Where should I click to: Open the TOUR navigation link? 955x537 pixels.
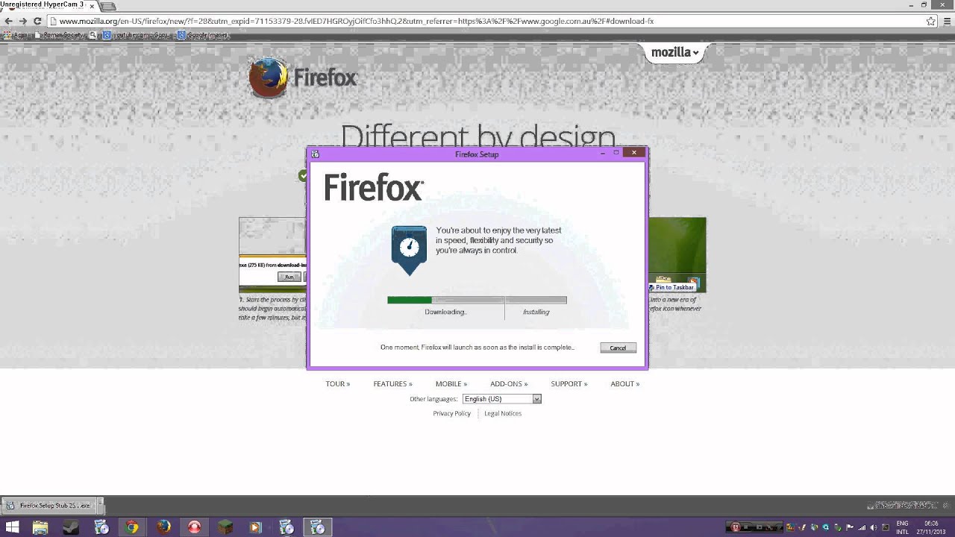coord(337,384)
